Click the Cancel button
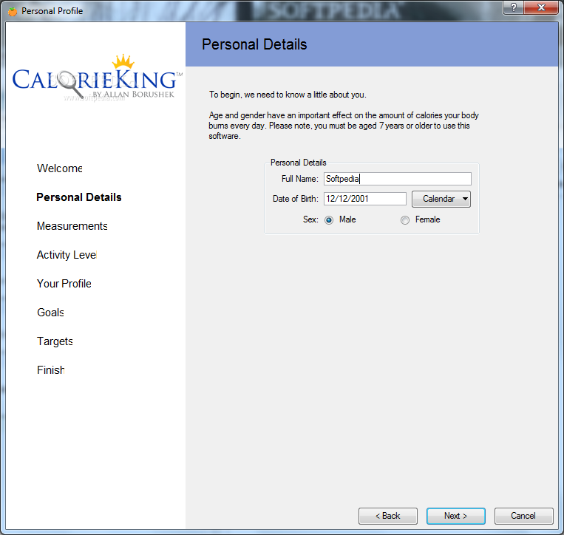The image size is (564, 535). click(523, 516)
